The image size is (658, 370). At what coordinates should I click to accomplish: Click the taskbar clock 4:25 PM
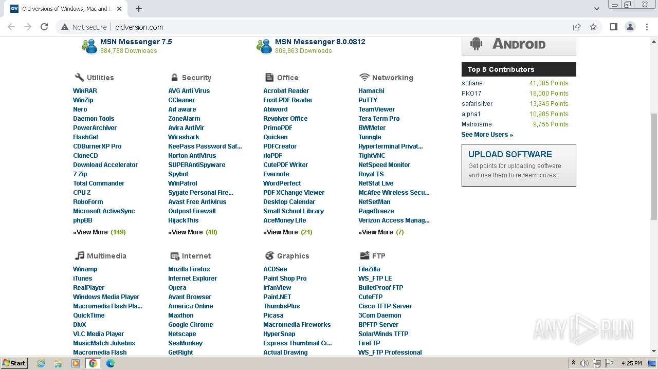pyautogui.click(x=631, y=363)
